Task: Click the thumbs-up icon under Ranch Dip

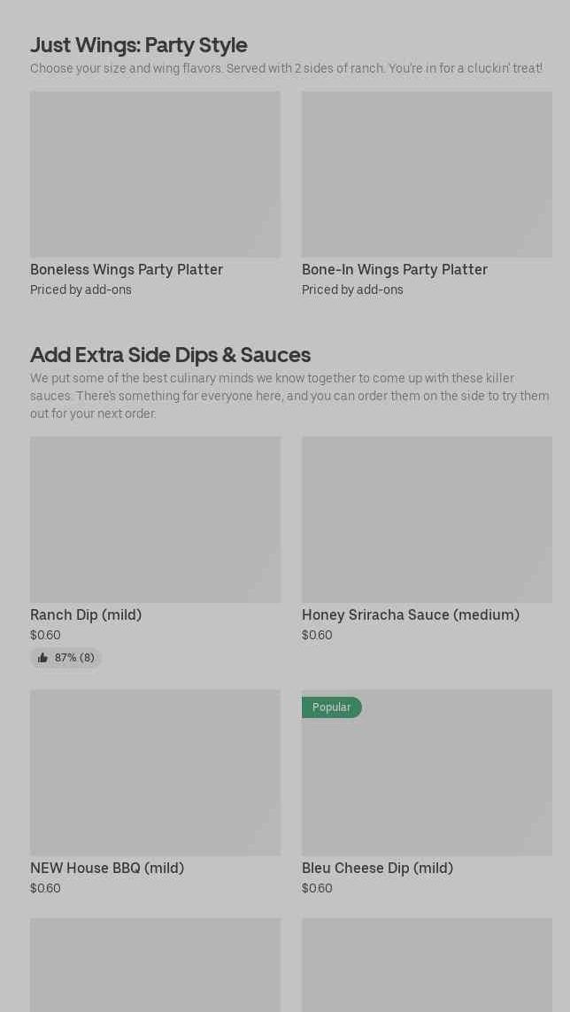Action: tap(42, 658)
